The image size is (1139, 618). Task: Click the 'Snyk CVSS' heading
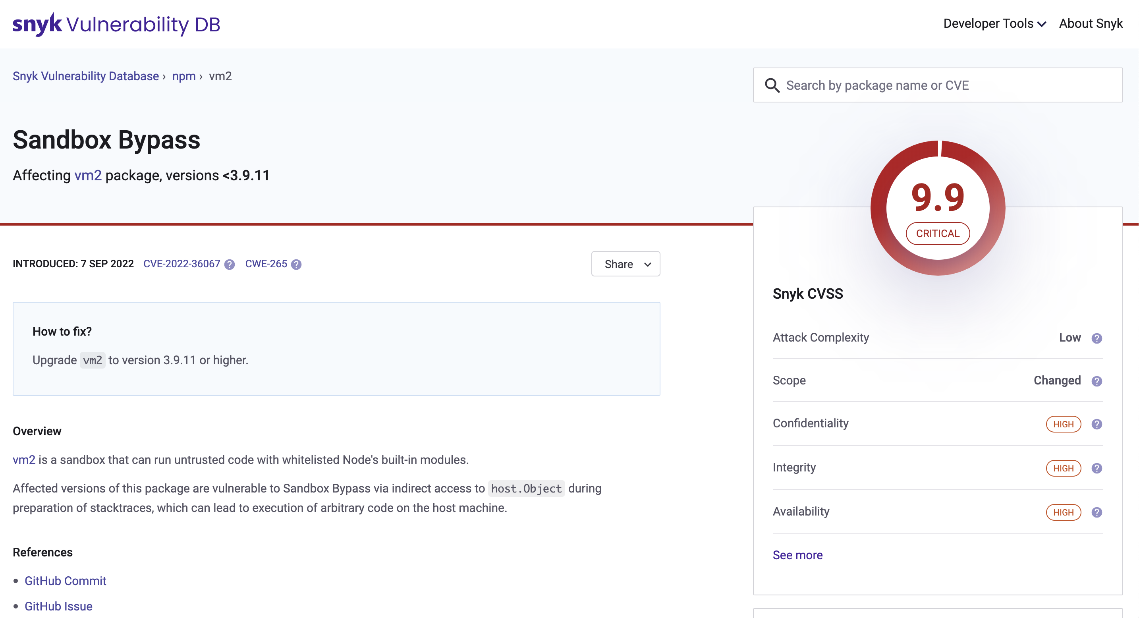pos(808,294)
